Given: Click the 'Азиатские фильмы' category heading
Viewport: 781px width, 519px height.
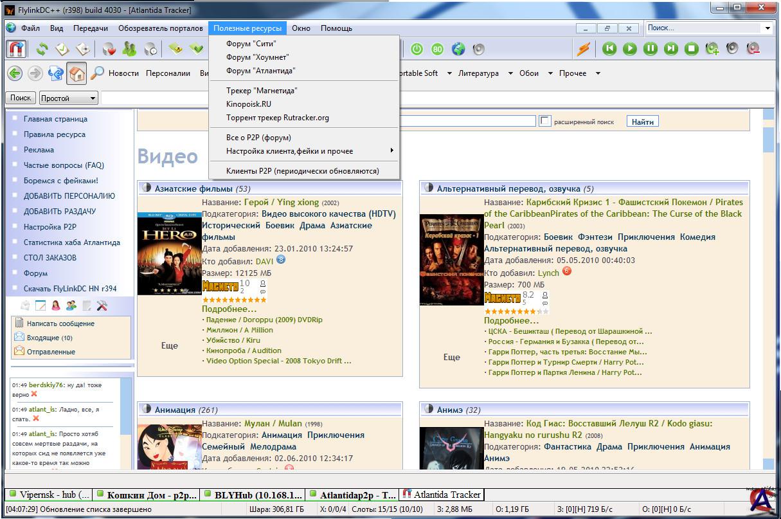Looking at the screenshot, I should coord(193,188).
